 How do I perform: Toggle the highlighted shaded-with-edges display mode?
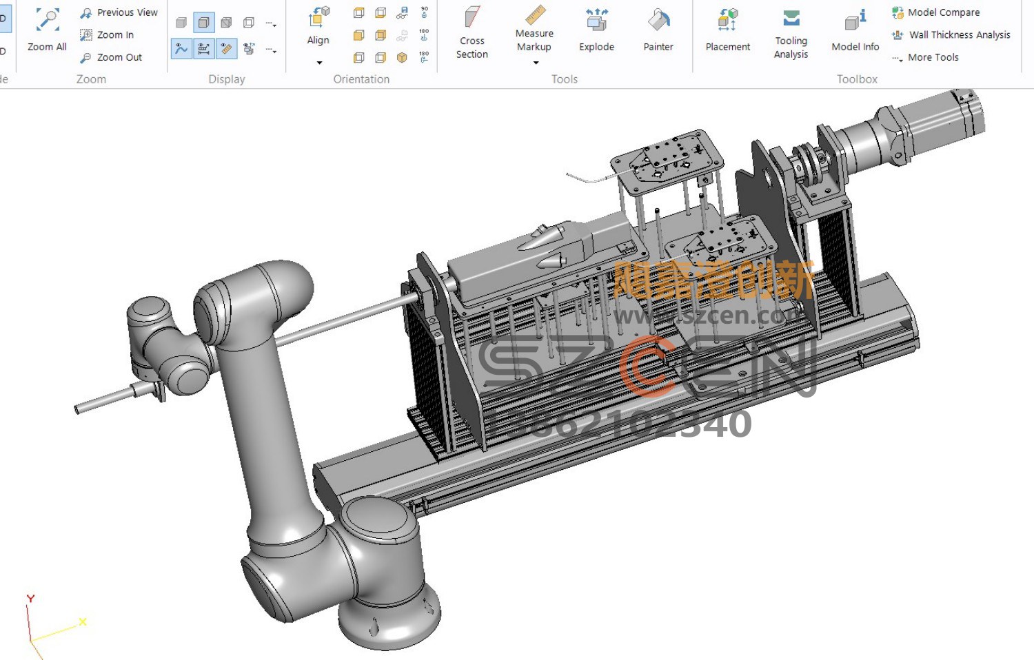click(x=204, y=23)
